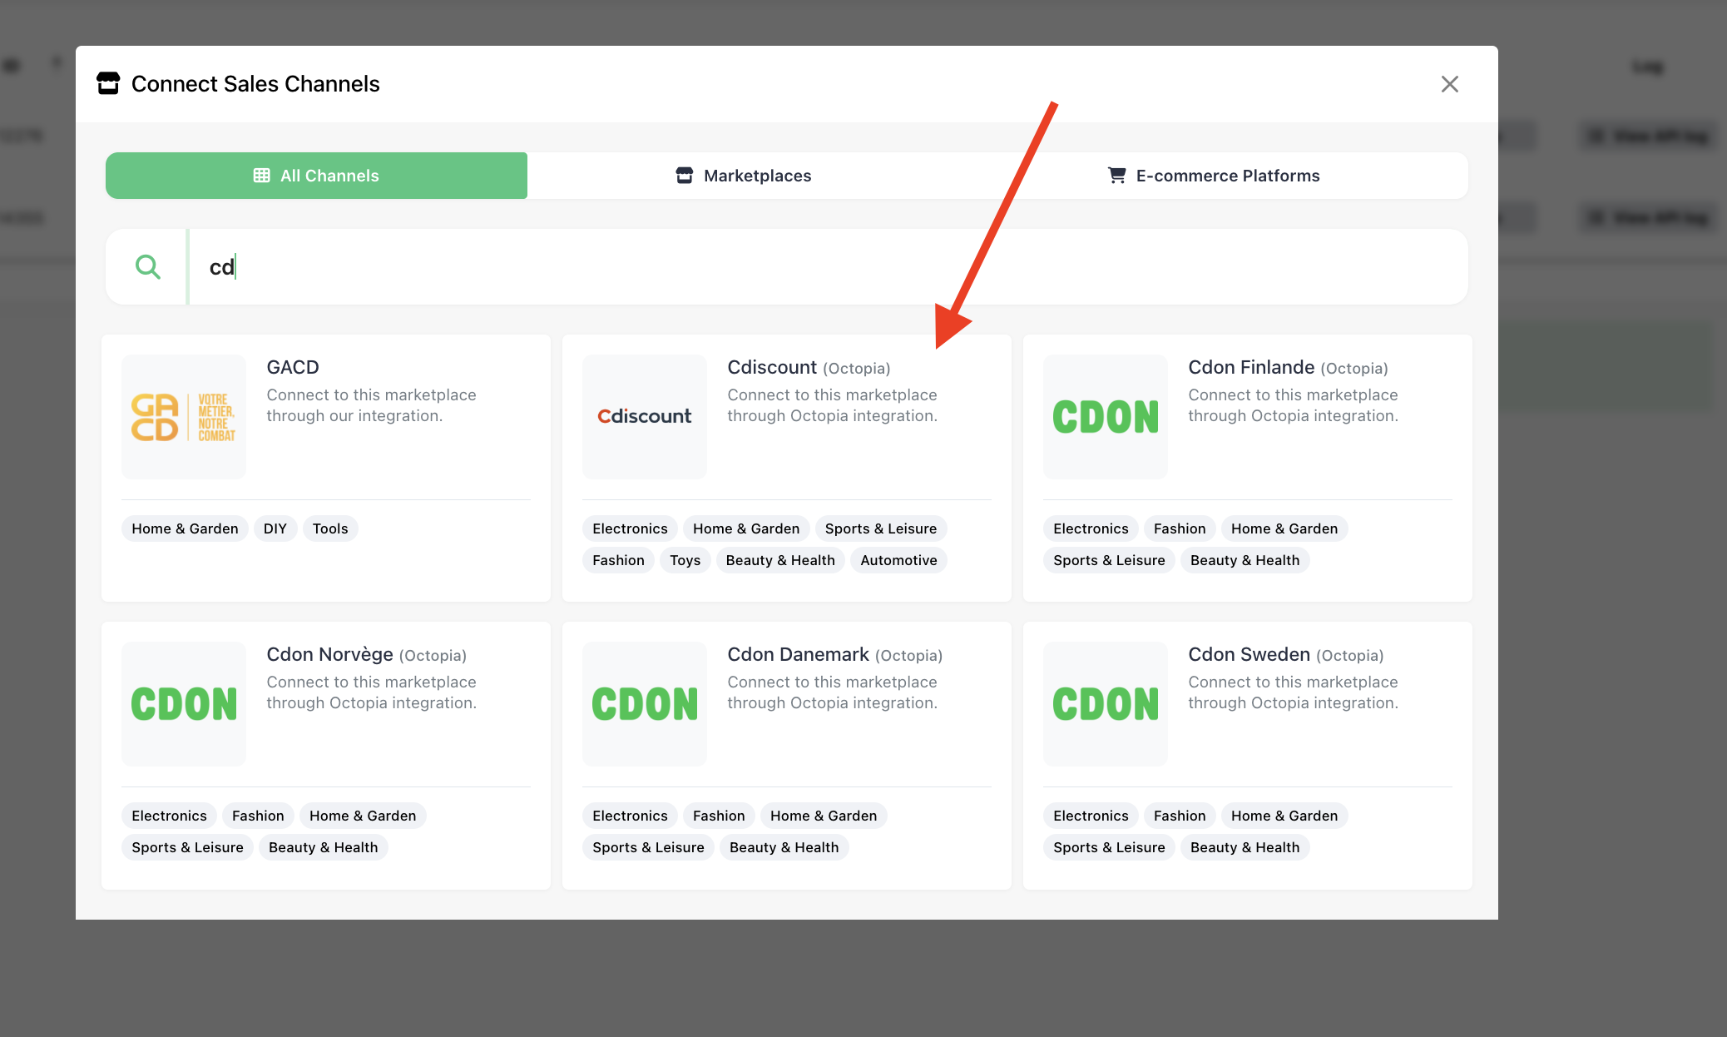Switch to the All Channels tab
Image resolution: width=1727 pixels, height=1037 pixels.
click(x=316, y=176)
